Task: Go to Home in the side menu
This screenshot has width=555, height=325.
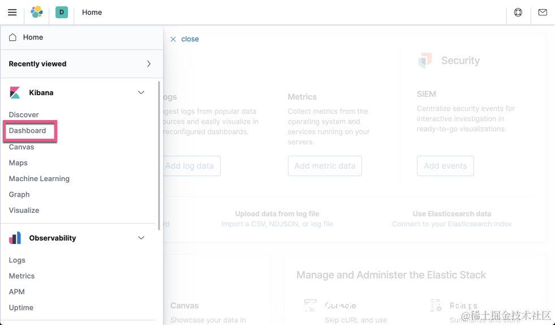Action: click(x=33, y=37)
